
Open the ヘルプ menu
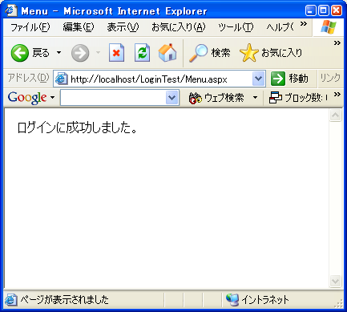pyautogui.click(x=280, y=27)
